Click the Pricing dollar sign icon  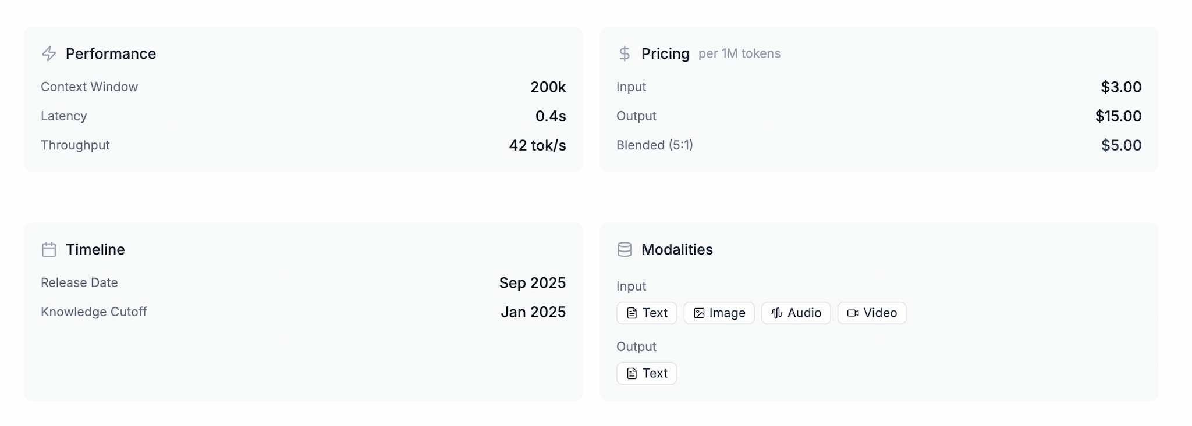[x=625, y=54]
